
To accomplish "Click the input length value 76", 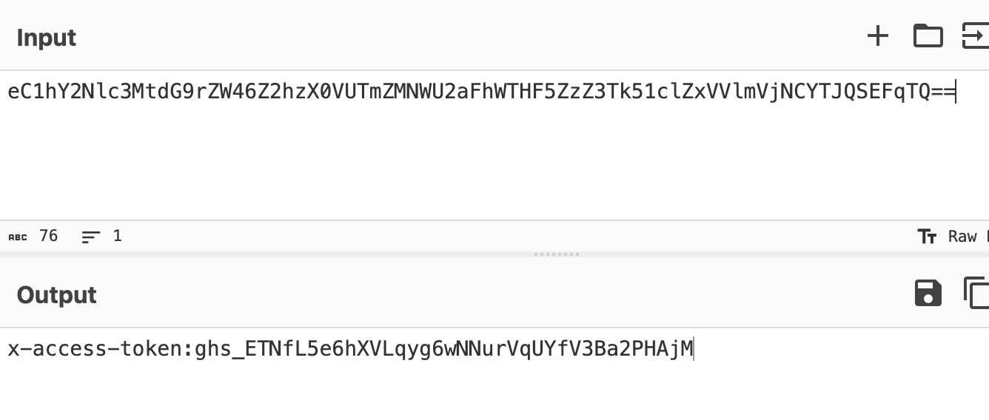I will (48, 236).
